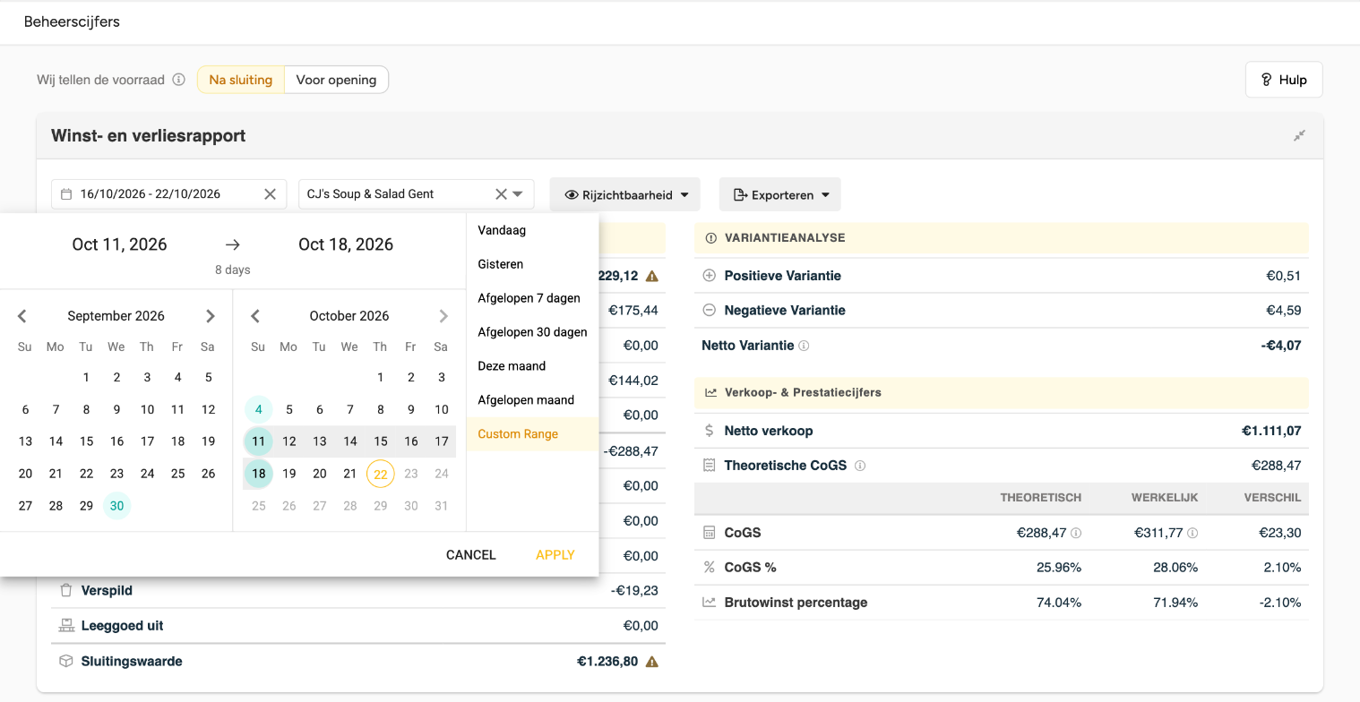Click the APPLY button in date picker

pyautogui.click(x=555, y=555)
